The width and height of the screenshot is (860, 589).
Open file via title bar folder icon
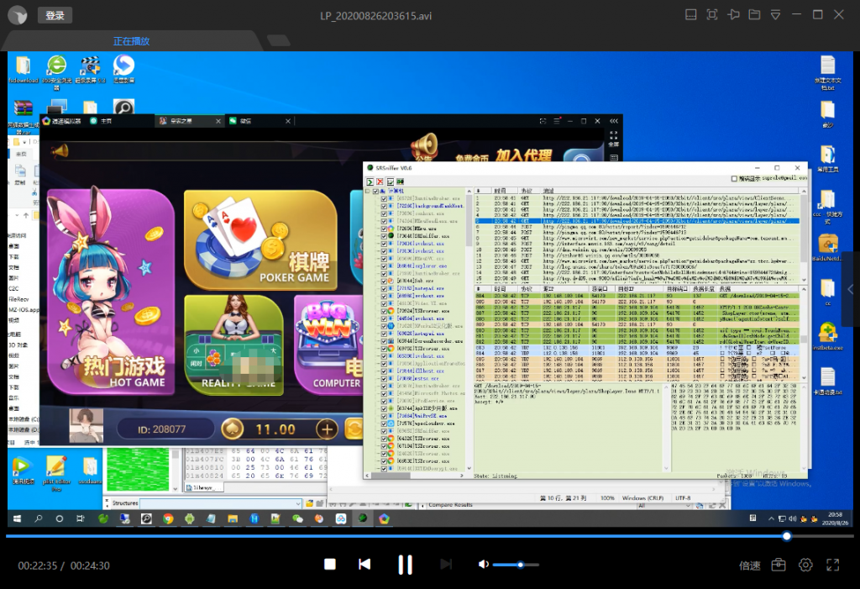tap(754, 15)
